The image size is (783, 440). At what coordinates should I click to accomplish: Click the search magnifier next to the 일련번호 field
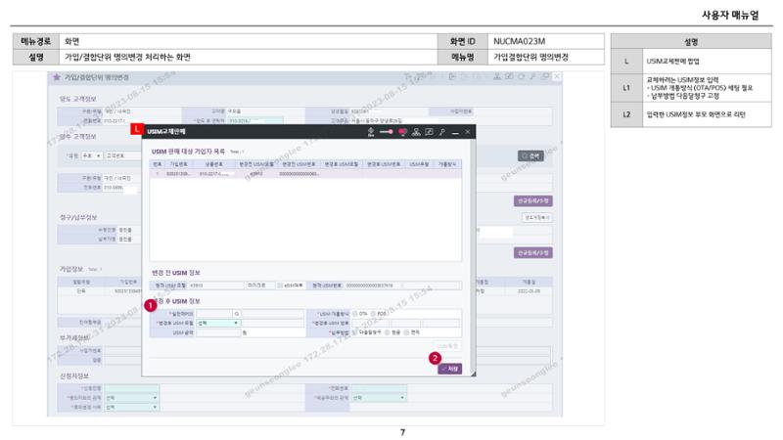pyautogui.click(x=237, y=314)
